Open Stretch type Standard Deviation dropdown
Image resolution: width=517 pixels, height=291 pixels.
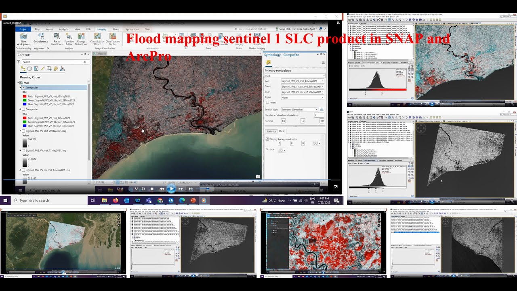[x=300, y=110]
